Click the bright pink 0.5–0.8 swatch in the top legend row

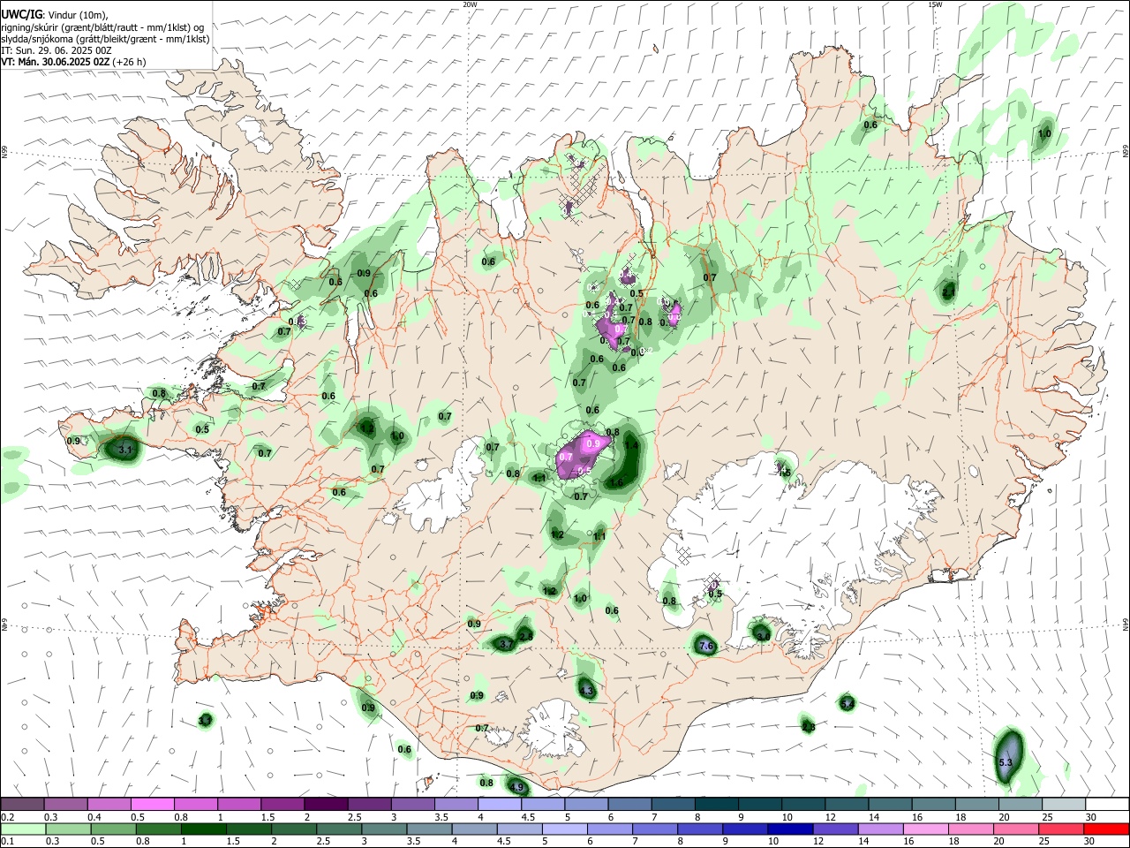(x=153, y=804)
